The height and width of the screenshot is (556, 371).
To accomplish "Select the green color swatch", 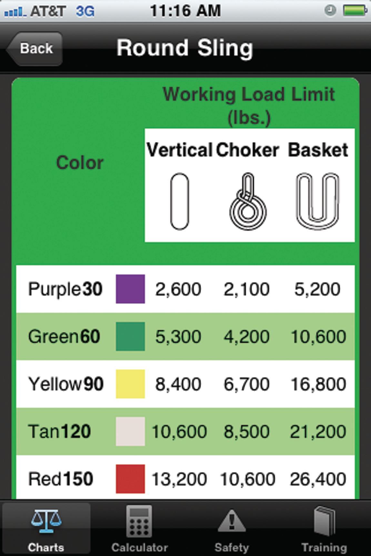I will [130, 336].
